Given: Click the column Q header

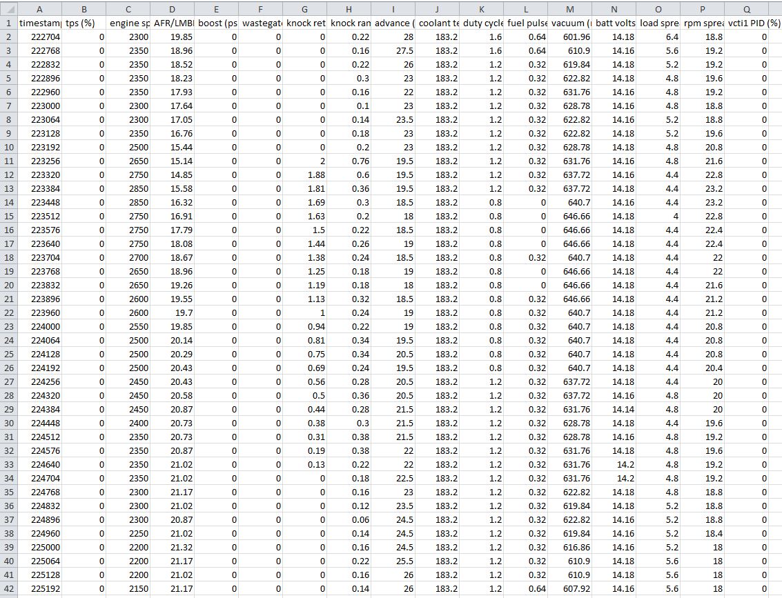Looking at the screenshot, I should coord(747,9).
